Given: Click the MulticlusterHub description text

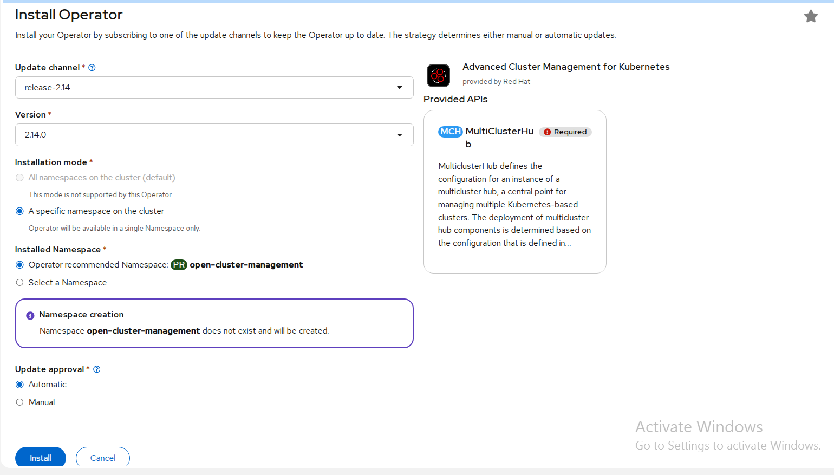Looking at the screenshot, I should pyautogui.click(x=514, y=205).
